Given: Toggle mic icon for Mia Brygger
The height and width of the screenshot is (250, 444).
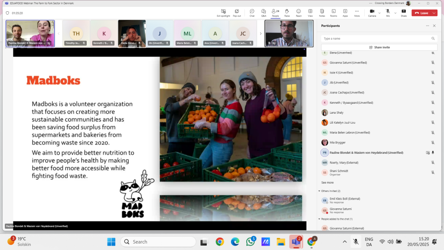Looking at the screenshot, I should [x=433, y=142].
